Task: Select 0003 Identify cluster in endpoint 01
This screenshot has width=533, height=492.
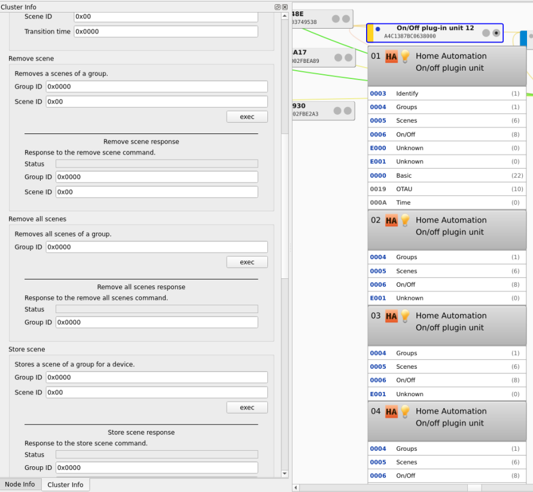Action: pos(447,93)
